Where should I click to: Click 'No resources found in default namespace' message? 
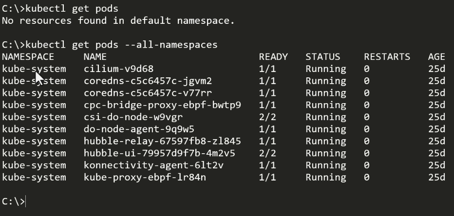click(118, 21)
